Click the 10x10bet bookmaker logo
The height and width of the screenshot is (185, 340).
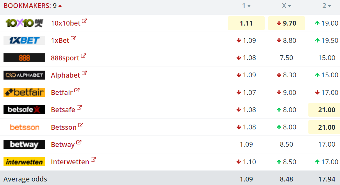point(24,23)
